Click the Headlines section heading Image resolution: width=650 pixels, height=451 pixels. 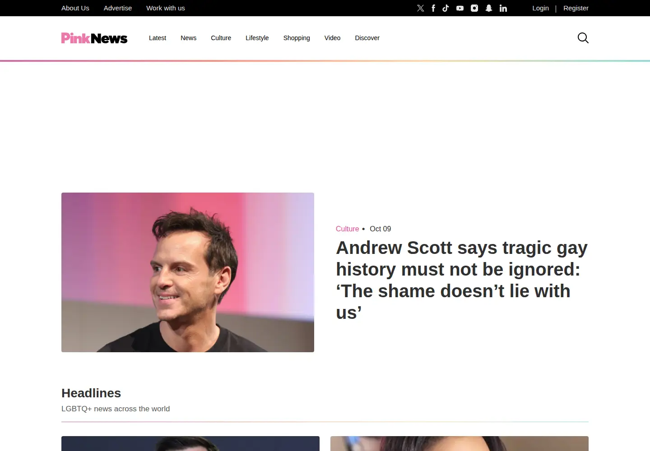[91, 393]
